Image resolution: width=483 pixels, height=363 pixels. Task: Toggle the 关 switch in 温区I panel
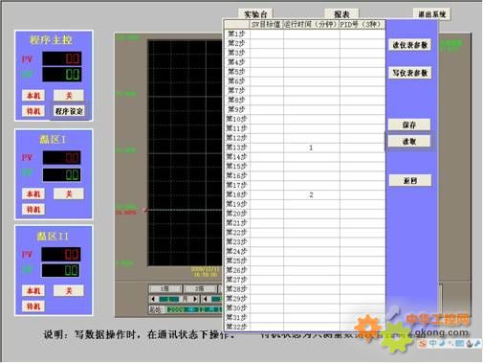click(69, 193)
